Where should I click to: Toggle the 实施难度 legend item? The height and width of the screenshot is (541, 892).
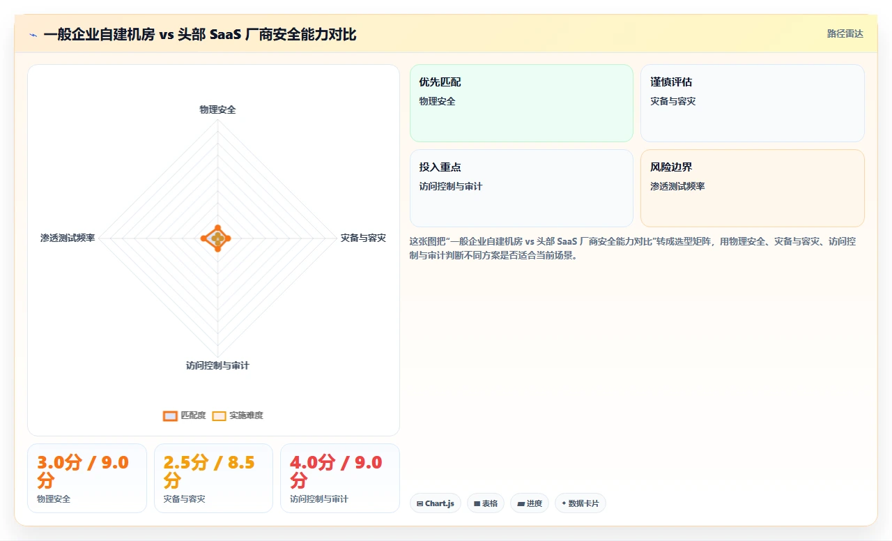[x=238, y=416]
